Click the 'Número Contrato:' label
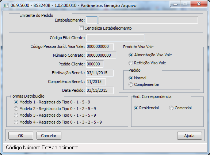Screen dimensions: 210x155 coord(69,55)
